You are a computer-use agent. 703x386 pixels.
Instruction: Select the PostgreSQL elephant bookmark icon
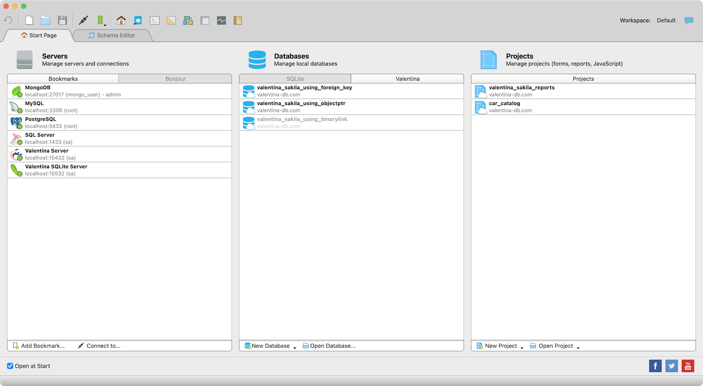click(17, 123)
